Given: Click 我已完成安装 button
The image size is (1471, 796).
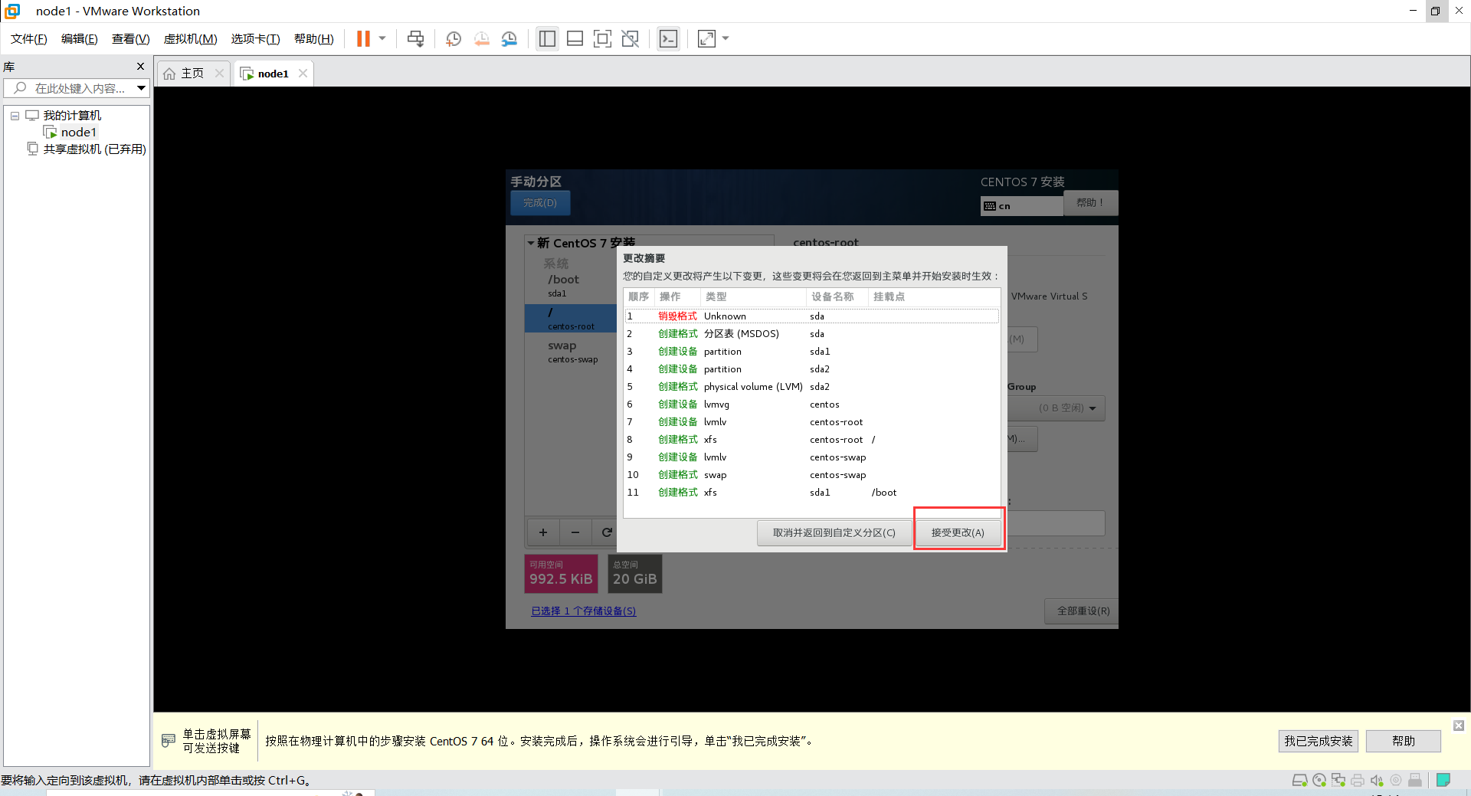Looking at the screenshot, I should (x=1318, y=741).
